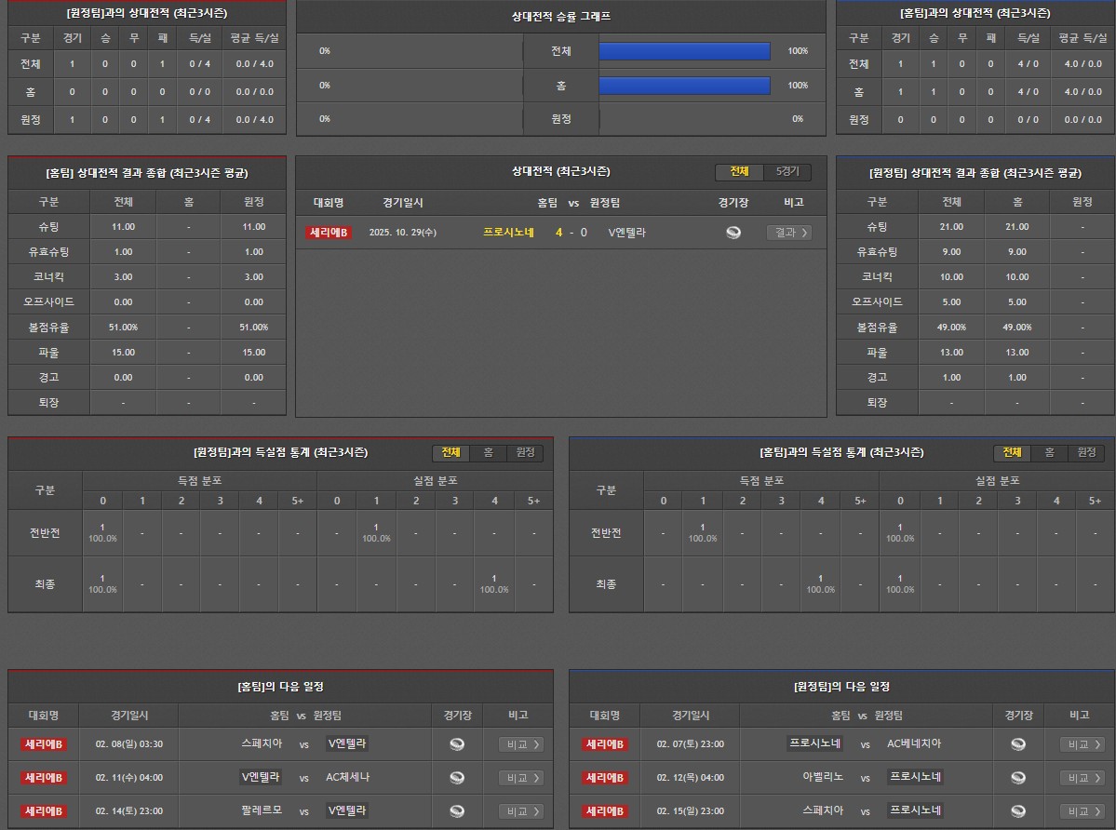Click 세리에B badge in the head-to-head row
1116x830 pixels.
pyautogui.click(x=328, y=233)
